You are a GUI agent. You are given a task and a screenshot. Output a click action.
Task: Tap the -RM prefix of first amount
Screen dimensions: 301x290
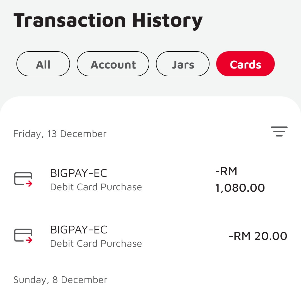(x=226, y=171)
